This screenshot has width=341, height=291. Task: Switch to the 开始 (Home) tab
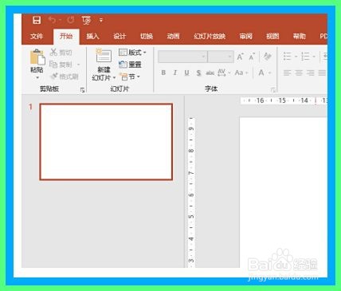(66, 36)
